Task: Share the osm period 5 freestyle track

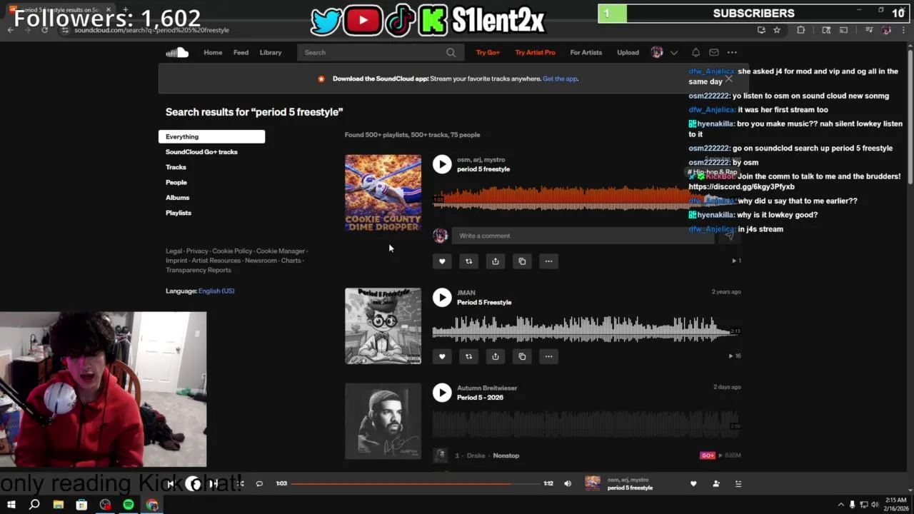Action: pyautogui.click(x=495, y=261)
